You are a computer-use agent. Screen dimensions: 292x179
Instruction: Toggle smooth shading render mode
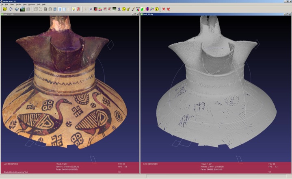pos(64,9)
